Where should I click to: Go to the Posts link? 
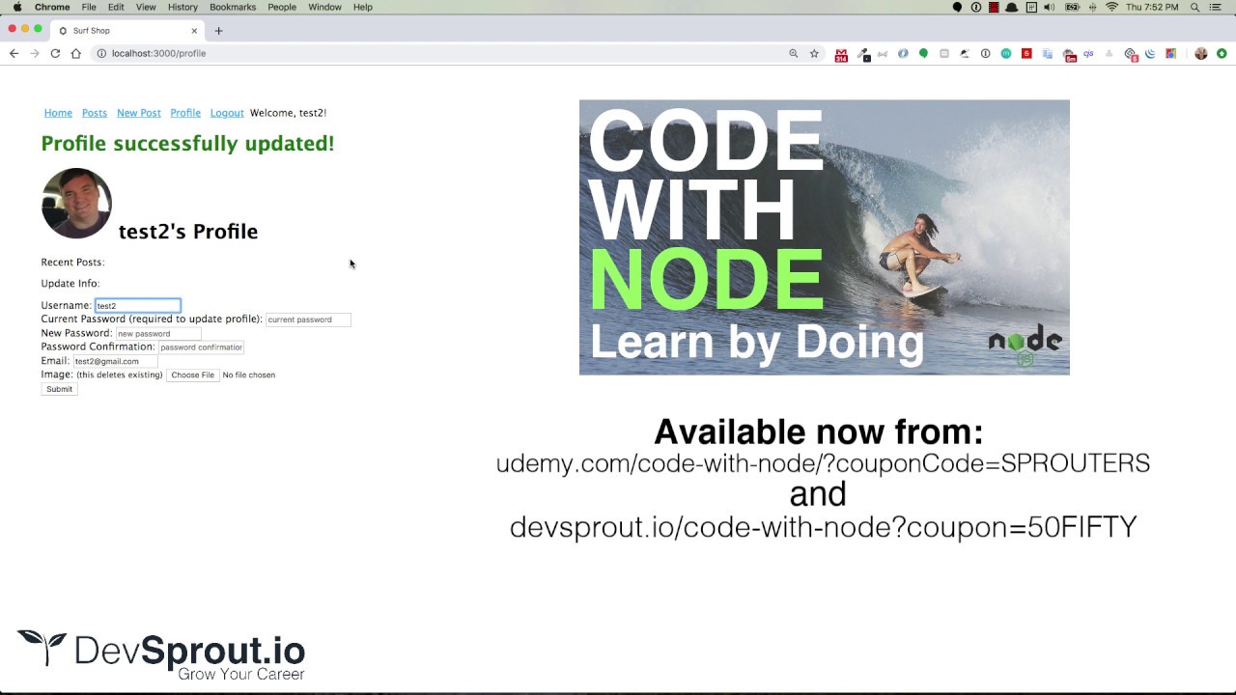(x=95, y=113)
